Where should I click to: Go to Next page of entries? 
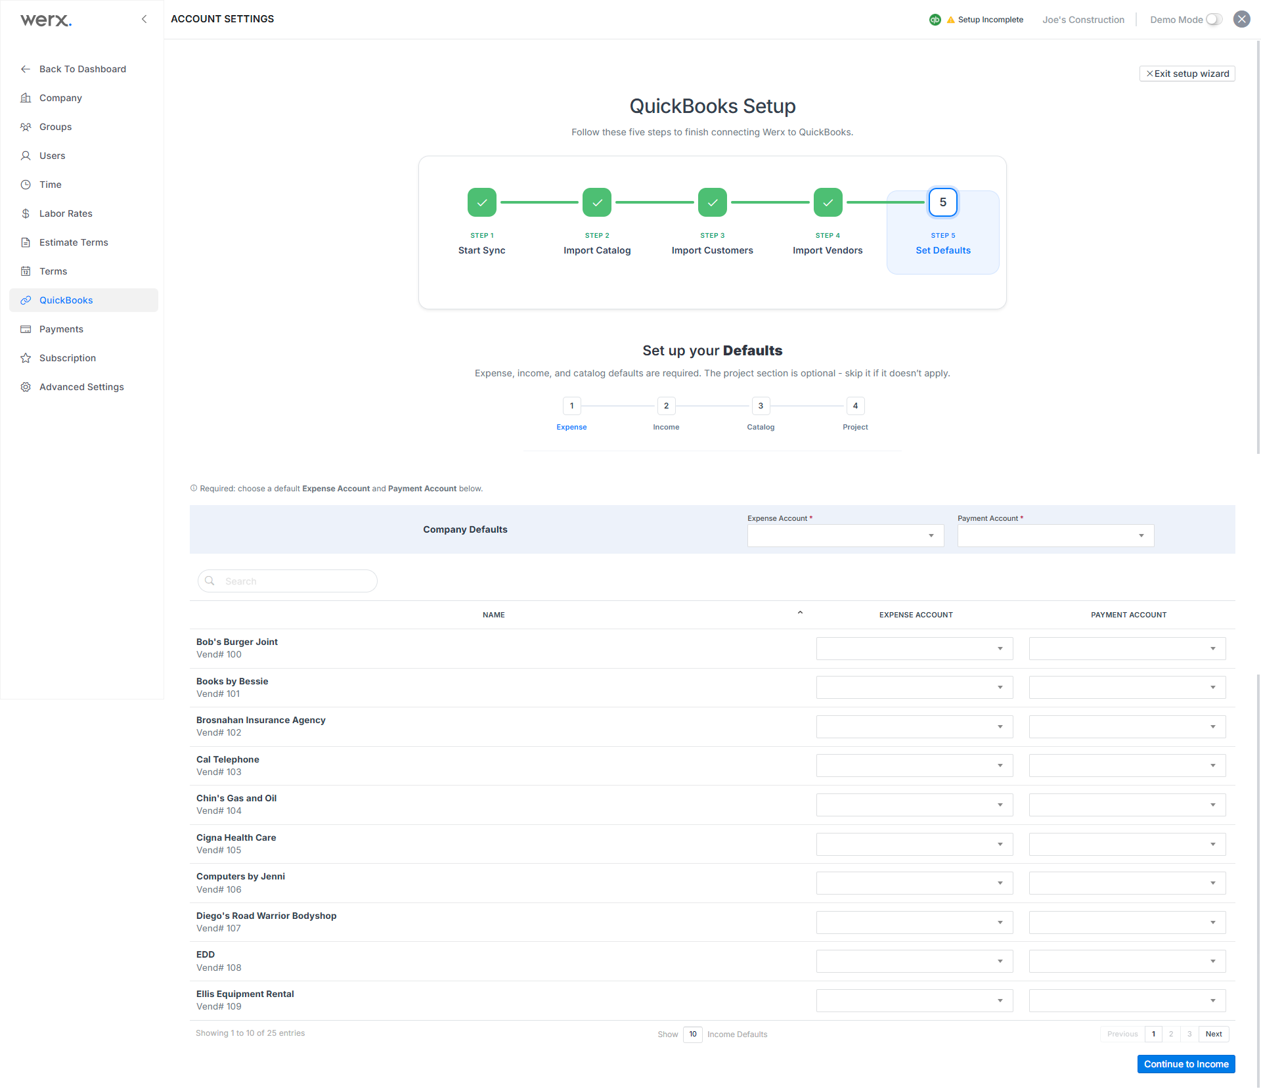[1214, 1034]
